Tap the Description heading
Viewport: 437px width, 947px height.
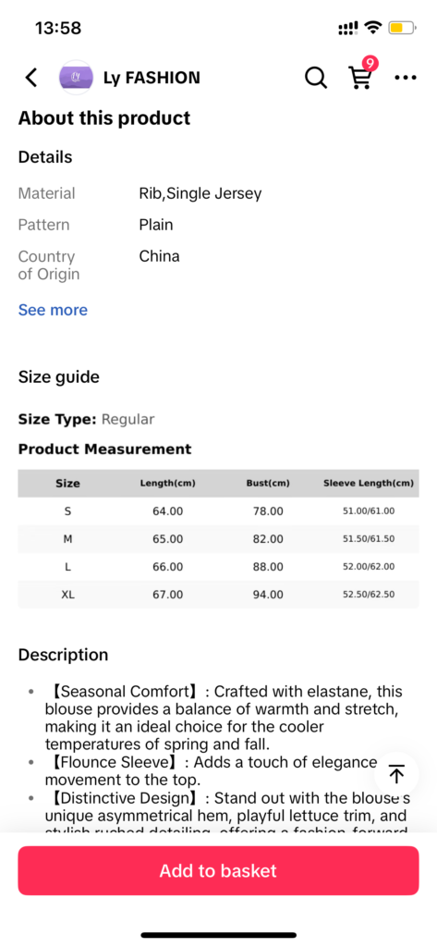pos(63,655)
